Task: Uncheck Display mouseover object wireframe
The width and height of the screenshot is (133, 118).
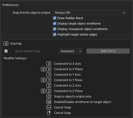Action: click(x=55, y=29)
